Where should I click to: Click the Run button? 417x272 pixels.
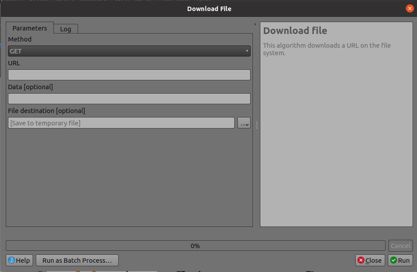(x=400, y=260)
